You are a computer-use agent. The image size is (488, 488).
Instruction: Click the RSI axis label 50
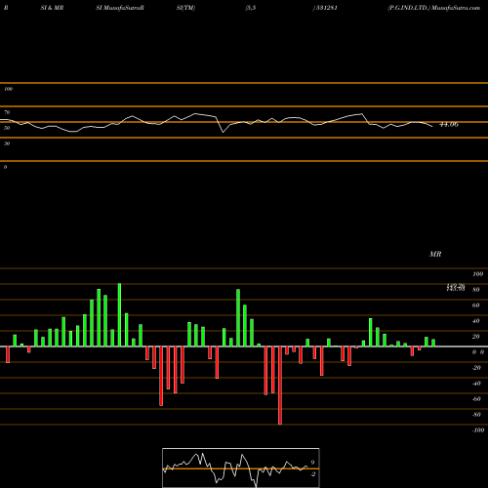[x=7, y=128]
